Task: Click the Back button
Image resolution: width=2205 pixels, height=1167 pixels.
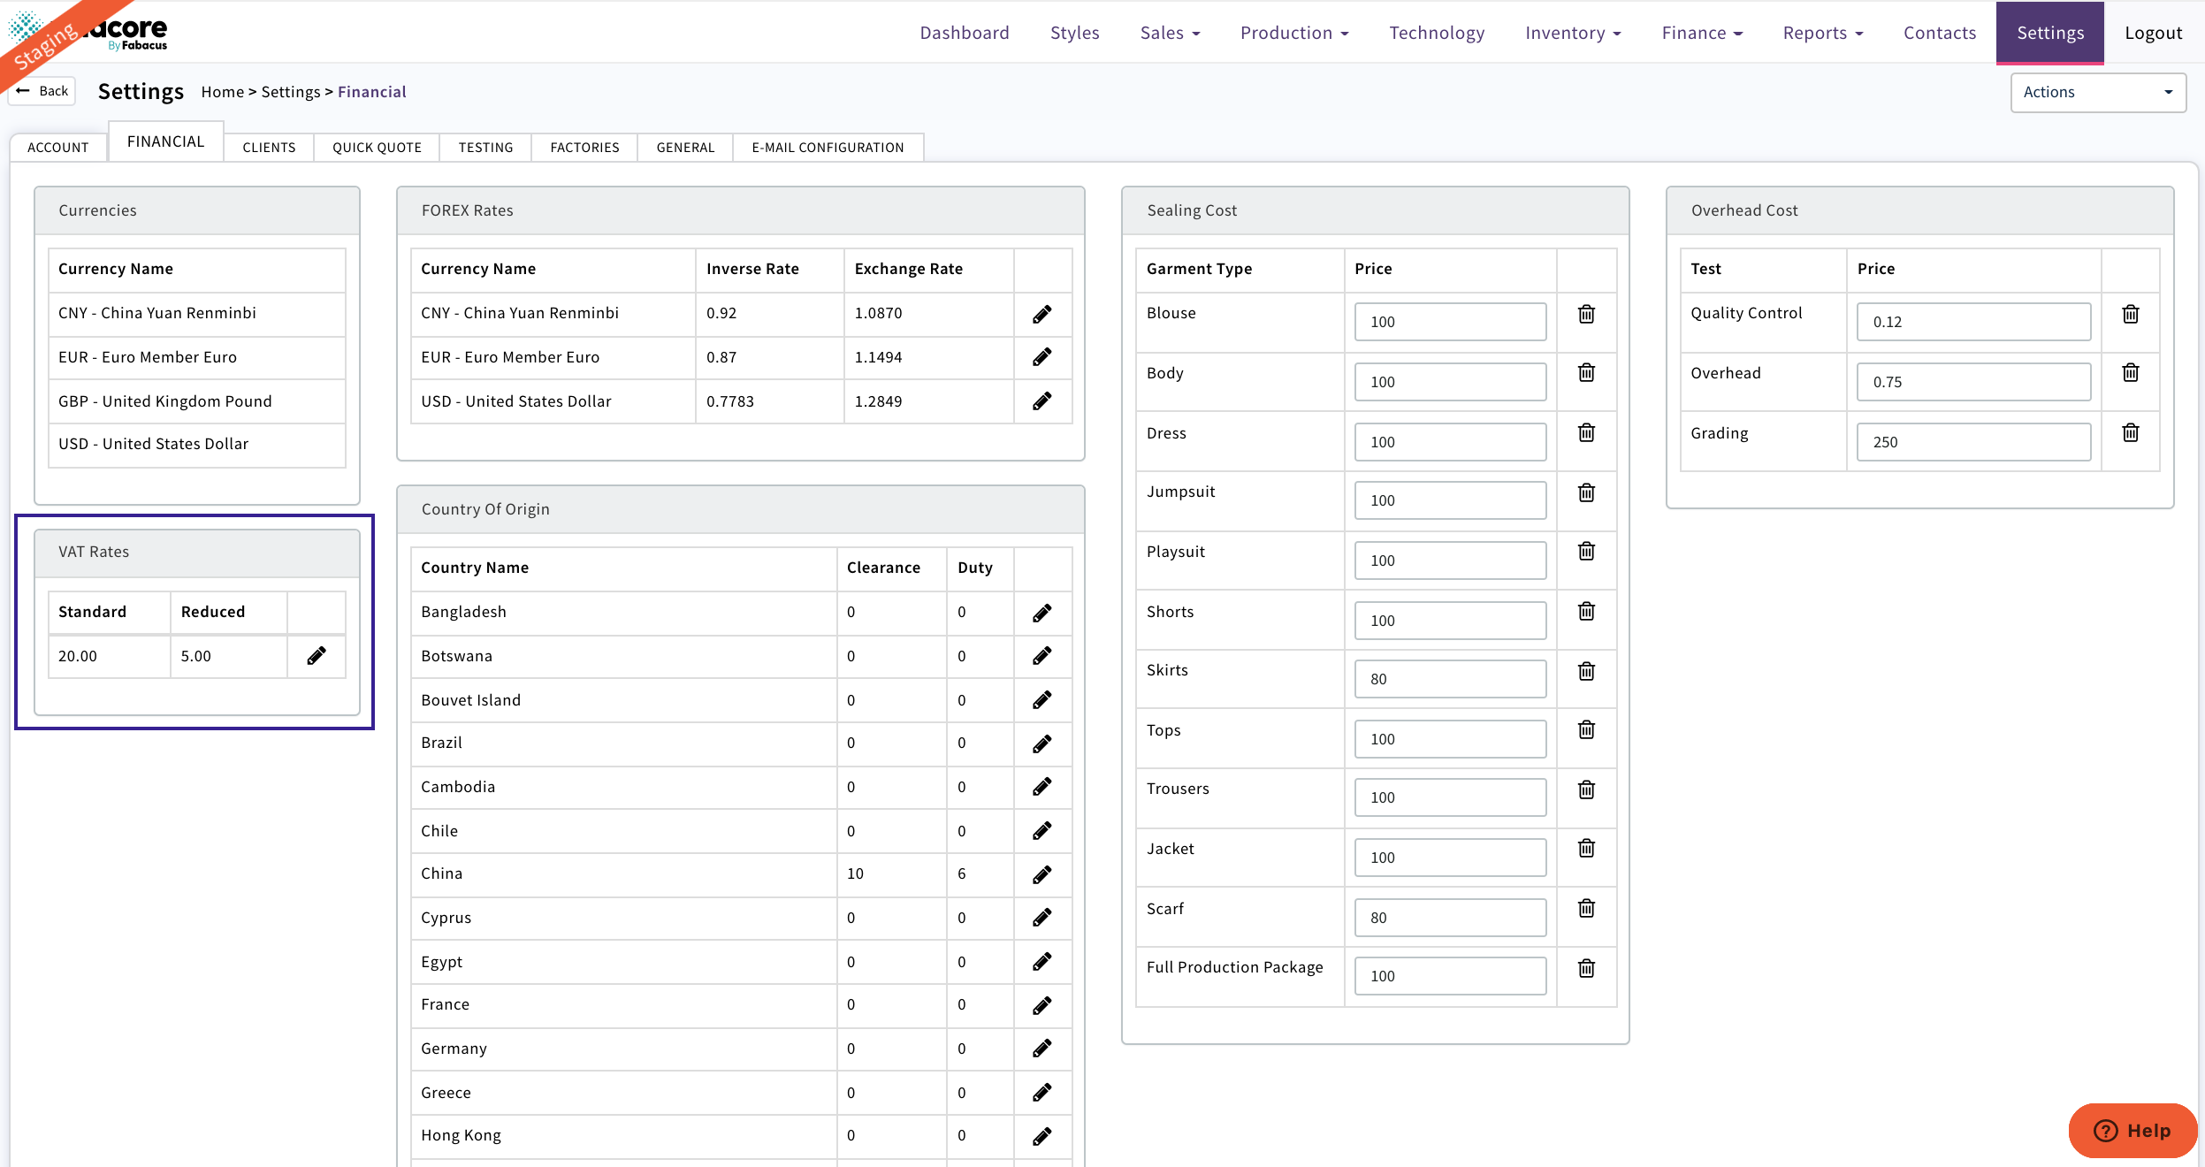Action: click(42, 90)
